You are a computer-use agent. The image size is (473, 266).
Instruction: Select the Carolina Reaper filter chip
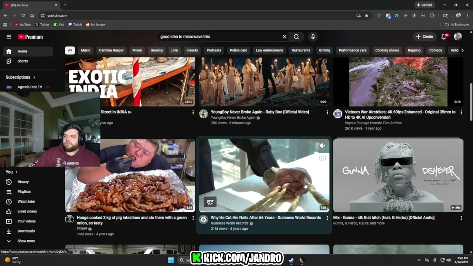[x=111, y=50]
